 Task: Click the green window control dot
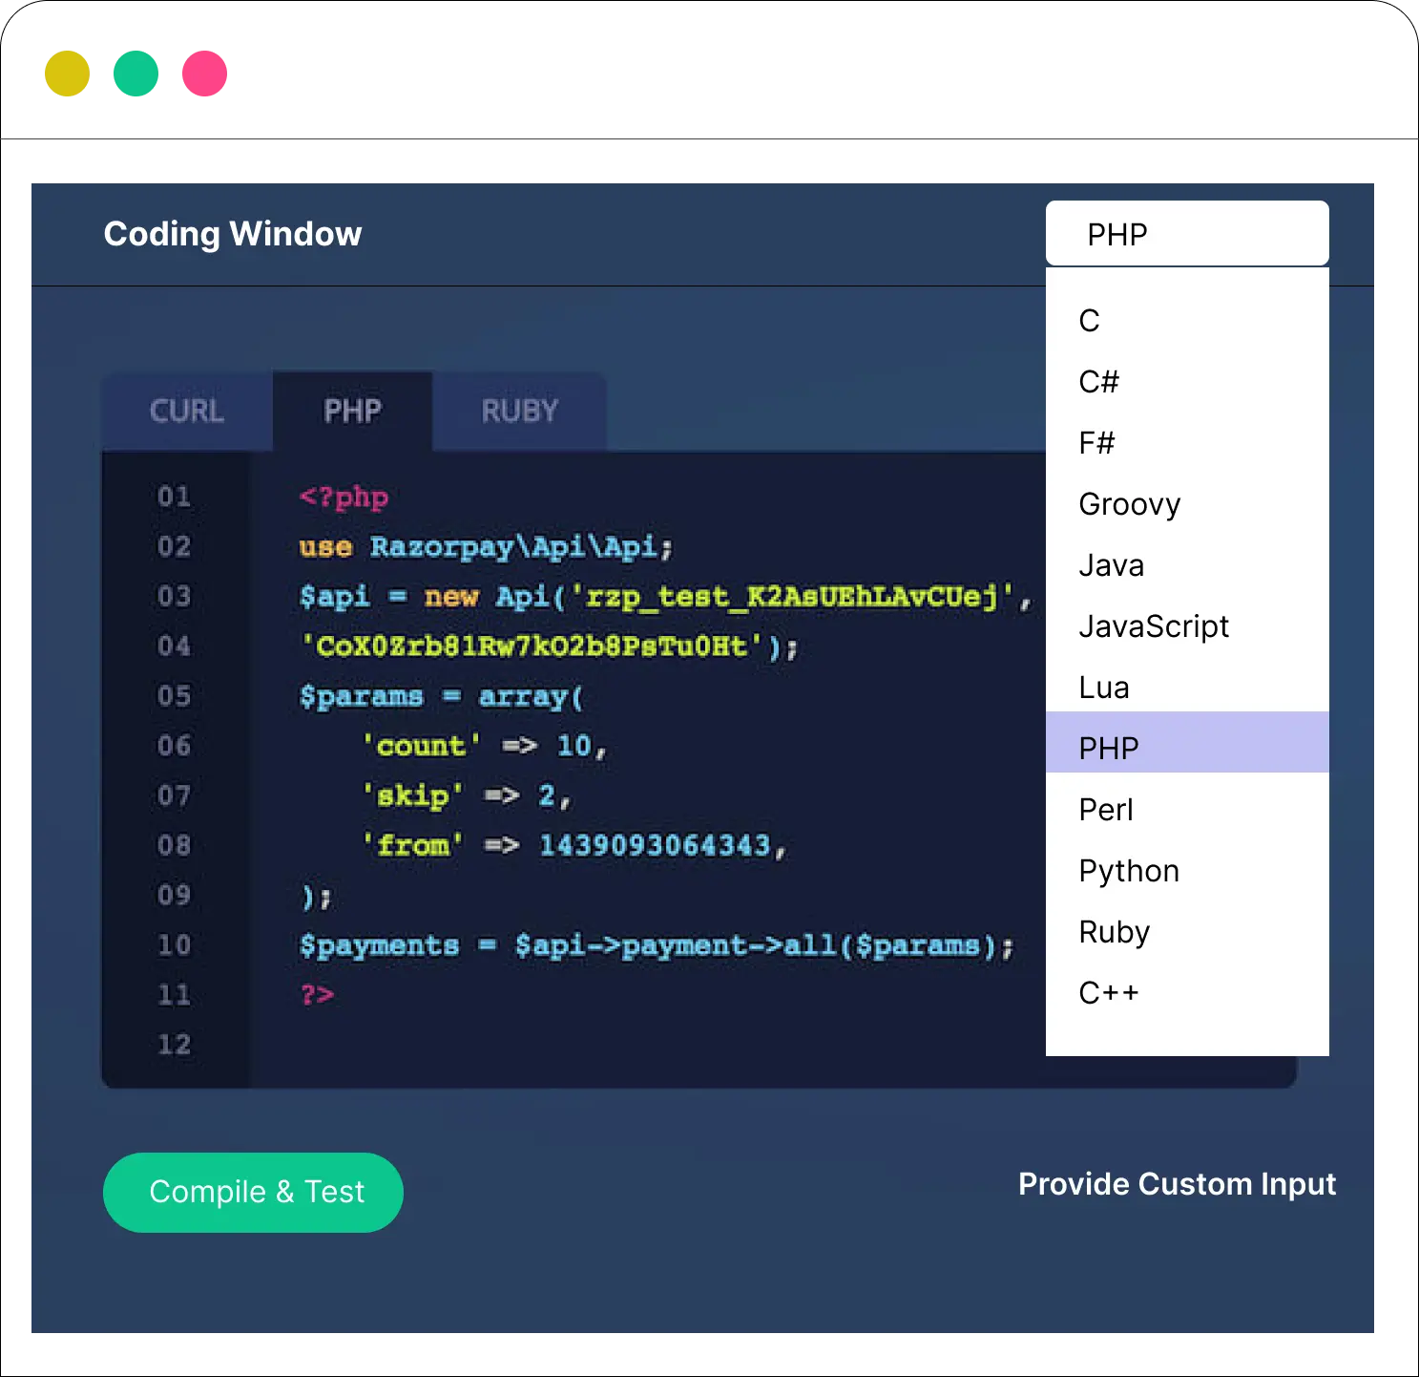(136, 74)
